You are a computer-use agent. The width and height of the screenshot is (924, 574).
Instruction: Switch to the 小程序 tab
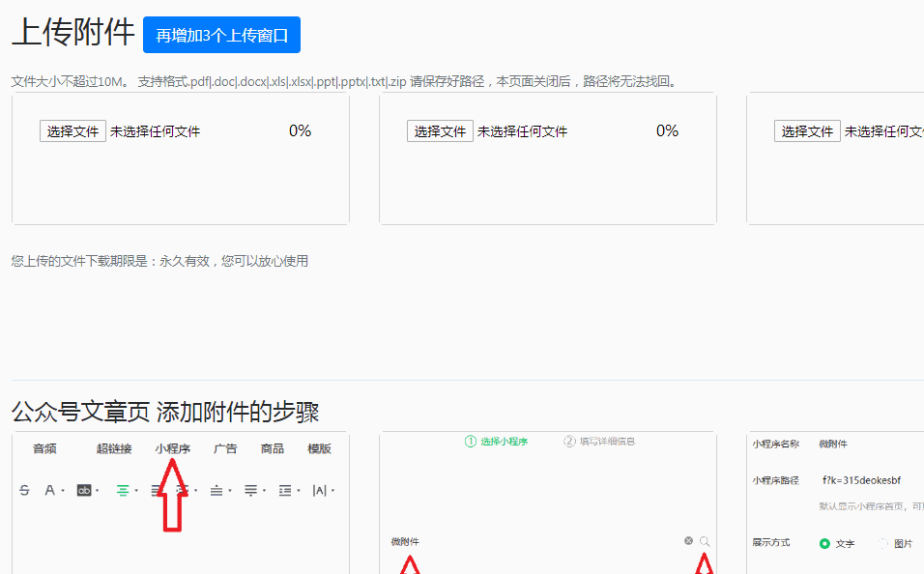coord(172,448)
